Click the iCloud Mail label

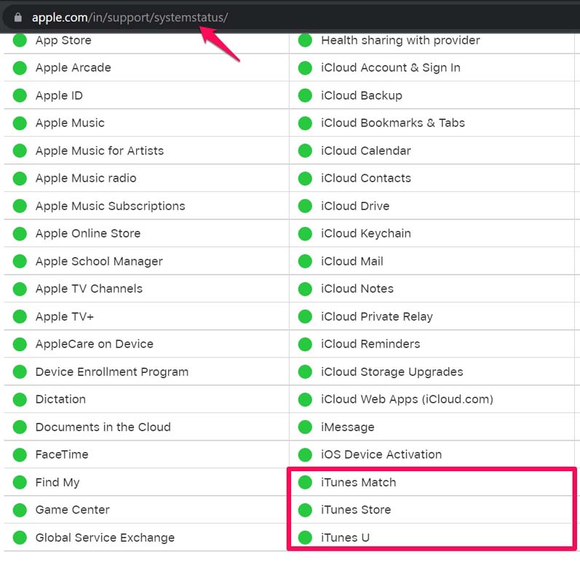point(352,261)
